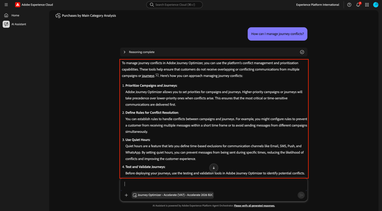The image size is (382, 211).
Task: Open Experience Platform International org switcher
Action: (x=317, y=5)
